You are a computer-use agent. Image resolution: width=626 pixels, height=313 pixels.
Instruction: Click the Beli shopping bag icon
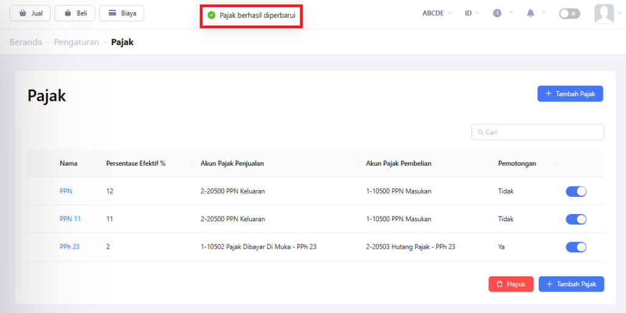point(67,13)
